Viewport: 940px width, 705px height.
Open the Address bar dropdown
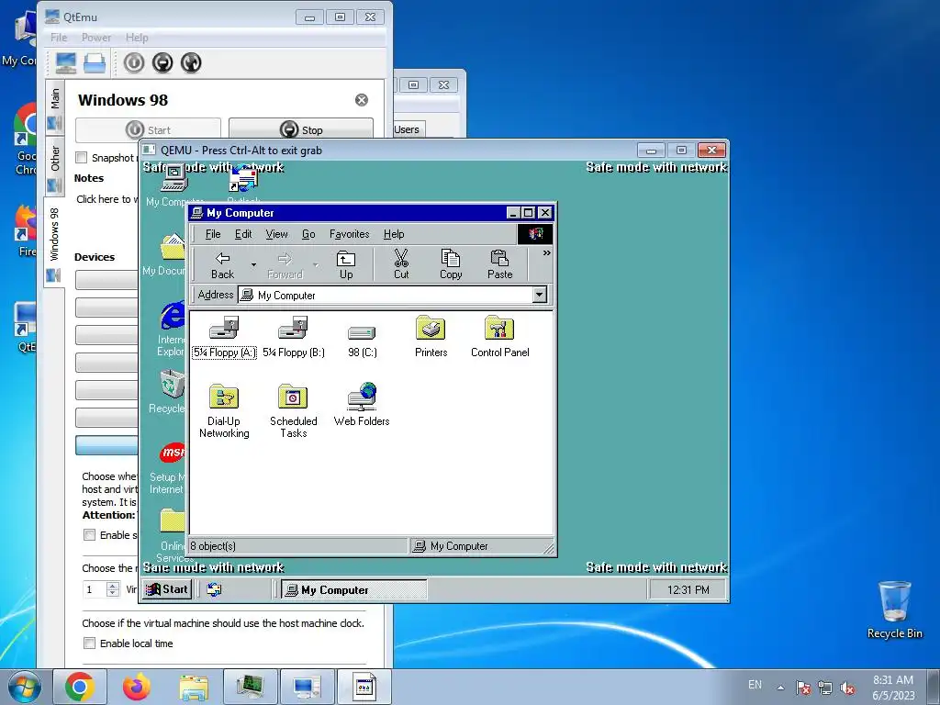[540, 295]
